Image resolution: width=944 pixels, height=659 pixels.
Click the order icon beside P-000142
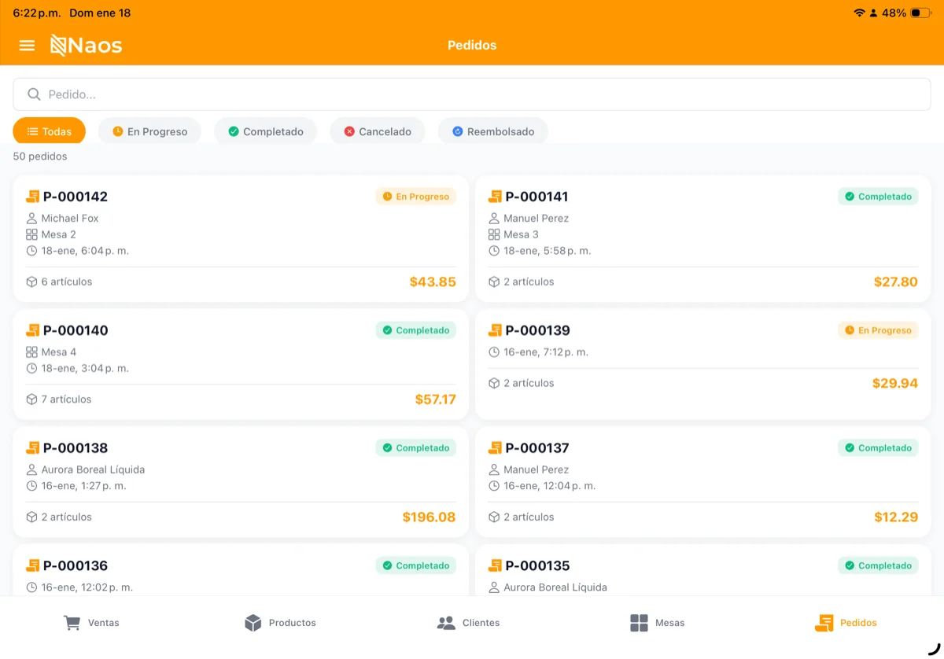[32, 197]
